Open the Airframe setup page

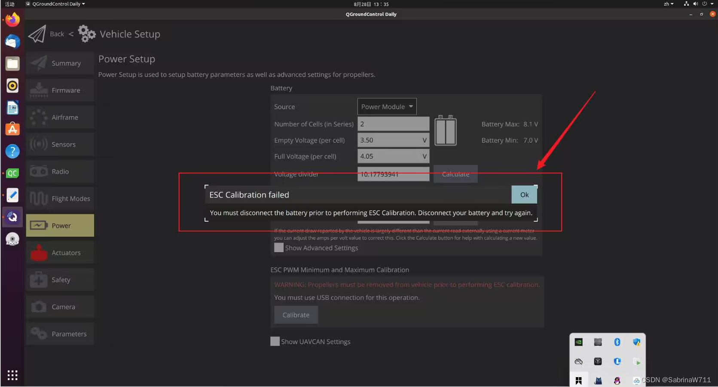[60, 117]
